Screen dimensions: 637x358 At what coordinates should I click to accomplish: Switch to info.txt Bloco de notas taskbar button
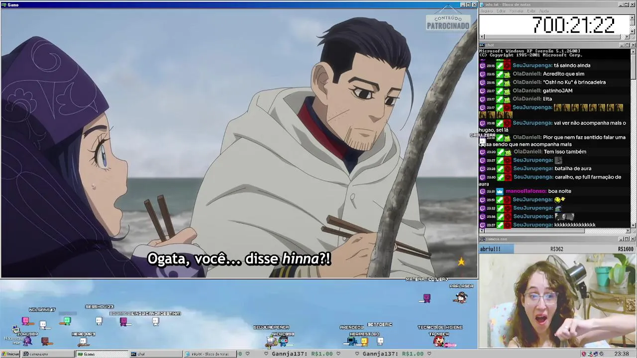210,354
